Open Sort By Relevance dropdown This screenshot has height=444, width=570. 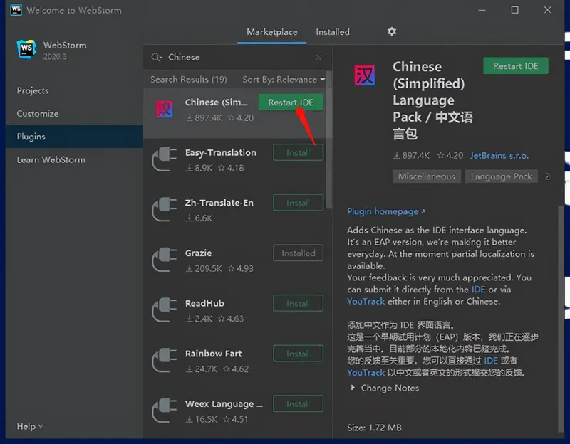tap(284, 80)
